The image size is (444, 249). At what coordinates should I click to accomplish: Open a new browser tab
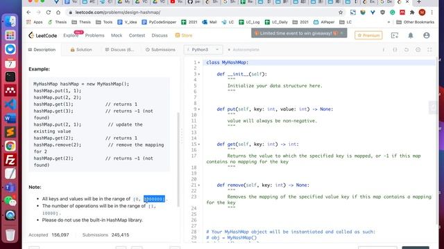point(419,2)
